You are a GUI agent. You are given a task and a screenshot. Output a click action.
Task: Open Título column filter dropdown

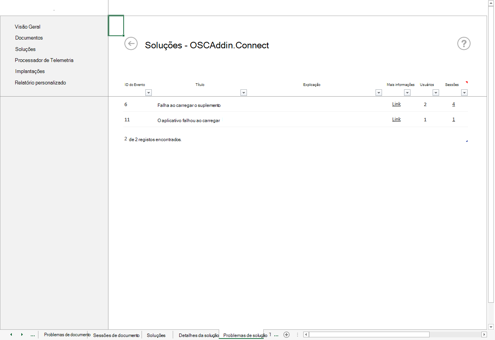[x=244, y=92]
